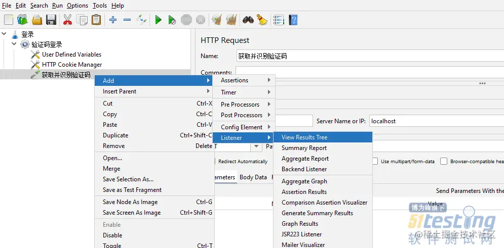The image size is (504, 248).
Task: Click the grey Shutdown toolbar icon
Action: pyautogui.click(x=200, y=20)
